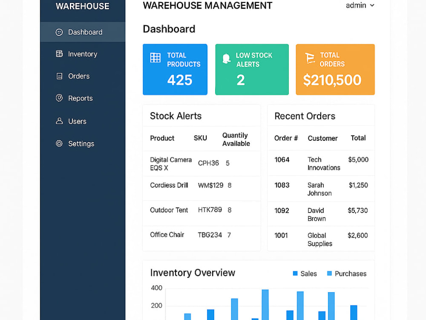Open the admin user menu label
Viewport: 426px width, 320px height.
[356, 6]
